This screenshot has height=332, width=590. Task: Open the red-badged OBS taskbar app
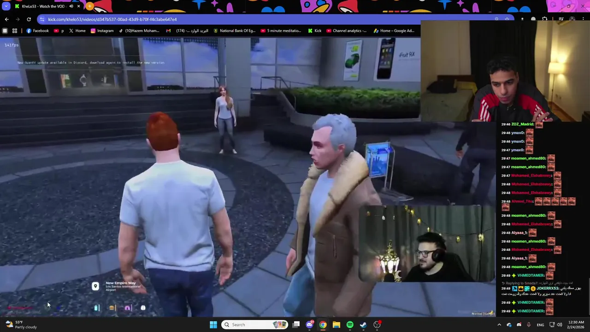coord(377,325)
